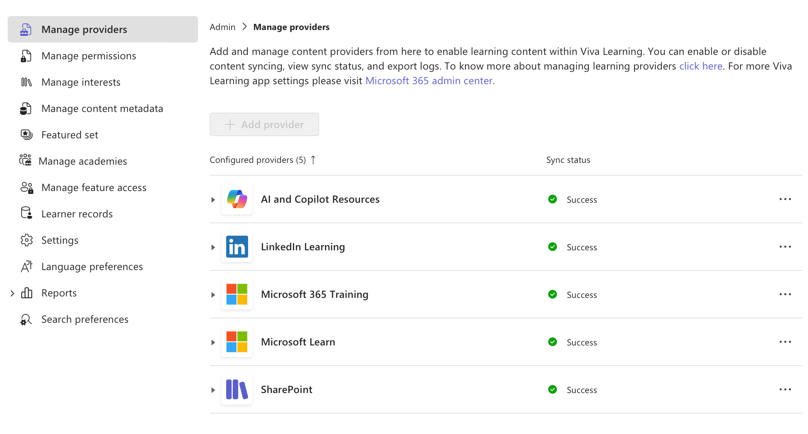Go to Admin in the breadcrumb

click(222, 27)
